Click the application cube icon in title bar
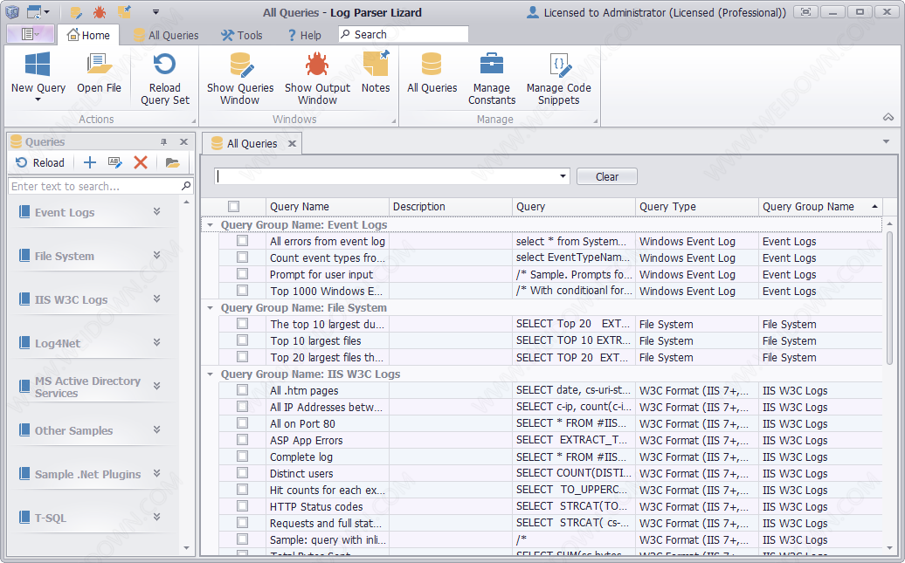905x563 pixels. click(x=12, y=12)
